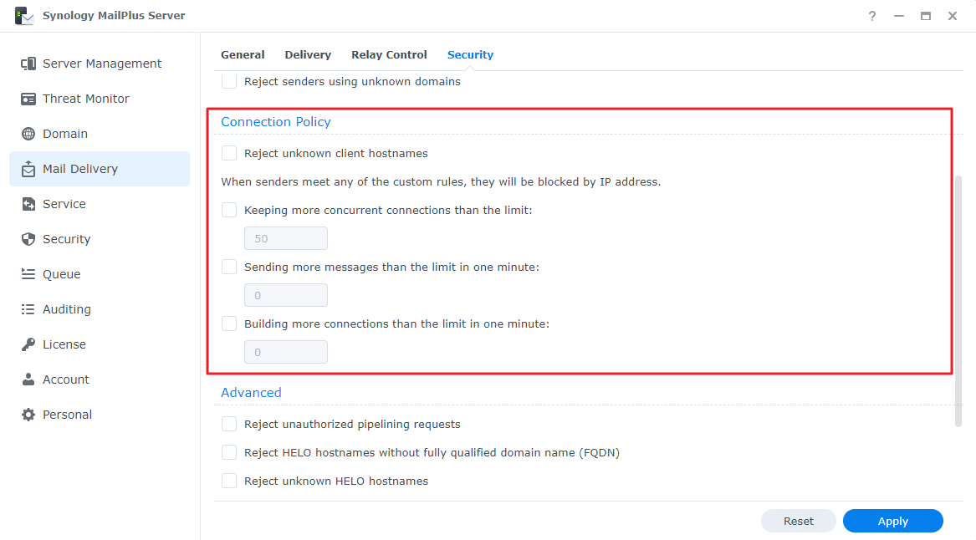Image resolution: width=976 pixels, height=540 pixels.
Task: Reset the security settings
Action: click(x=798, y=520)
